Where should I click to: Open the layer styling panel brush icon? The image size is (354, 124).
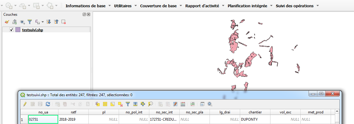(7, 22)
